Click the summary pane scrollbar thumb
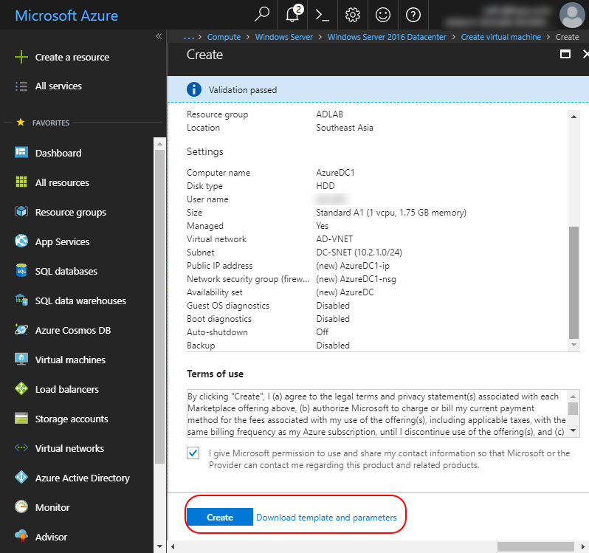The height and width of the screenshot is (553, 589). [x=573, y=283]
